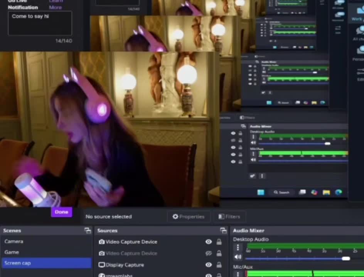Click the purple Done button
The image size is (364, 277).
click(x=62, y=212)
